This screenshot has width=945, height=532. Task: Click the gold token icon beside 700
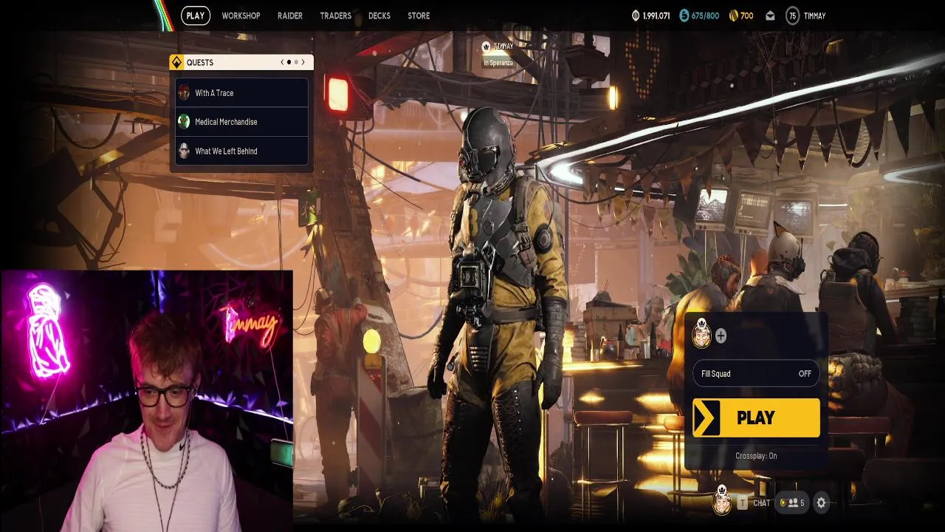tap(733, 16)
